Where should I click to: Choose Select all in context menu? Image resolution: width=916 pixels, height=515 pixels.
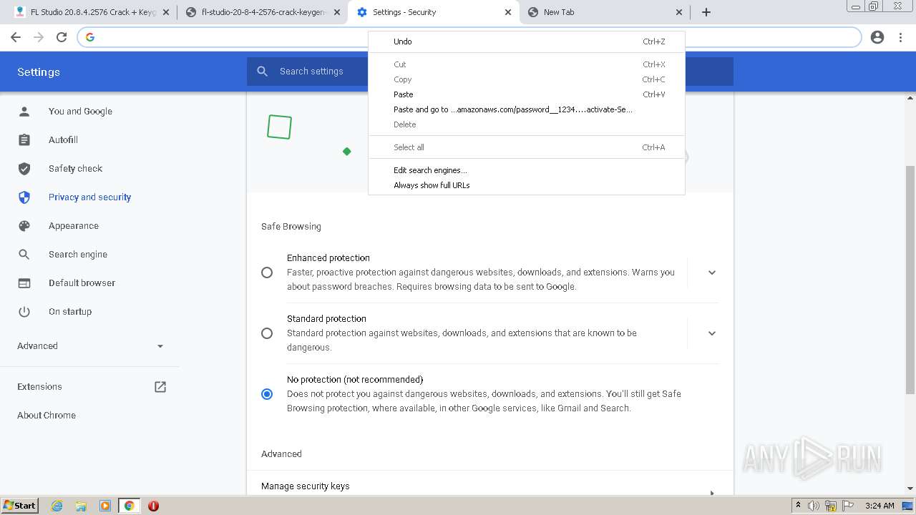point(527,147)
